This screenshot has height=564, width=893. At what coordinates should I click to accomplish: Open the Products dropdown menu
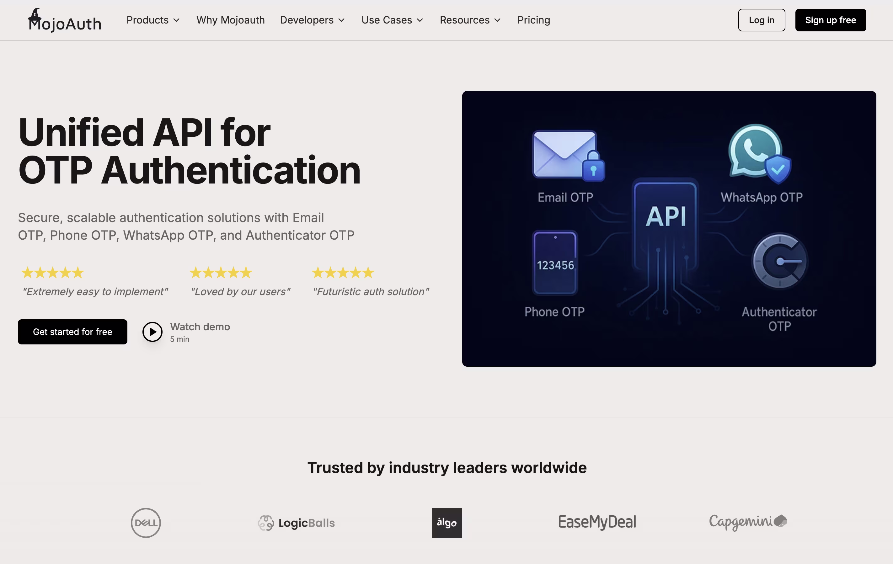pos(153,20)
